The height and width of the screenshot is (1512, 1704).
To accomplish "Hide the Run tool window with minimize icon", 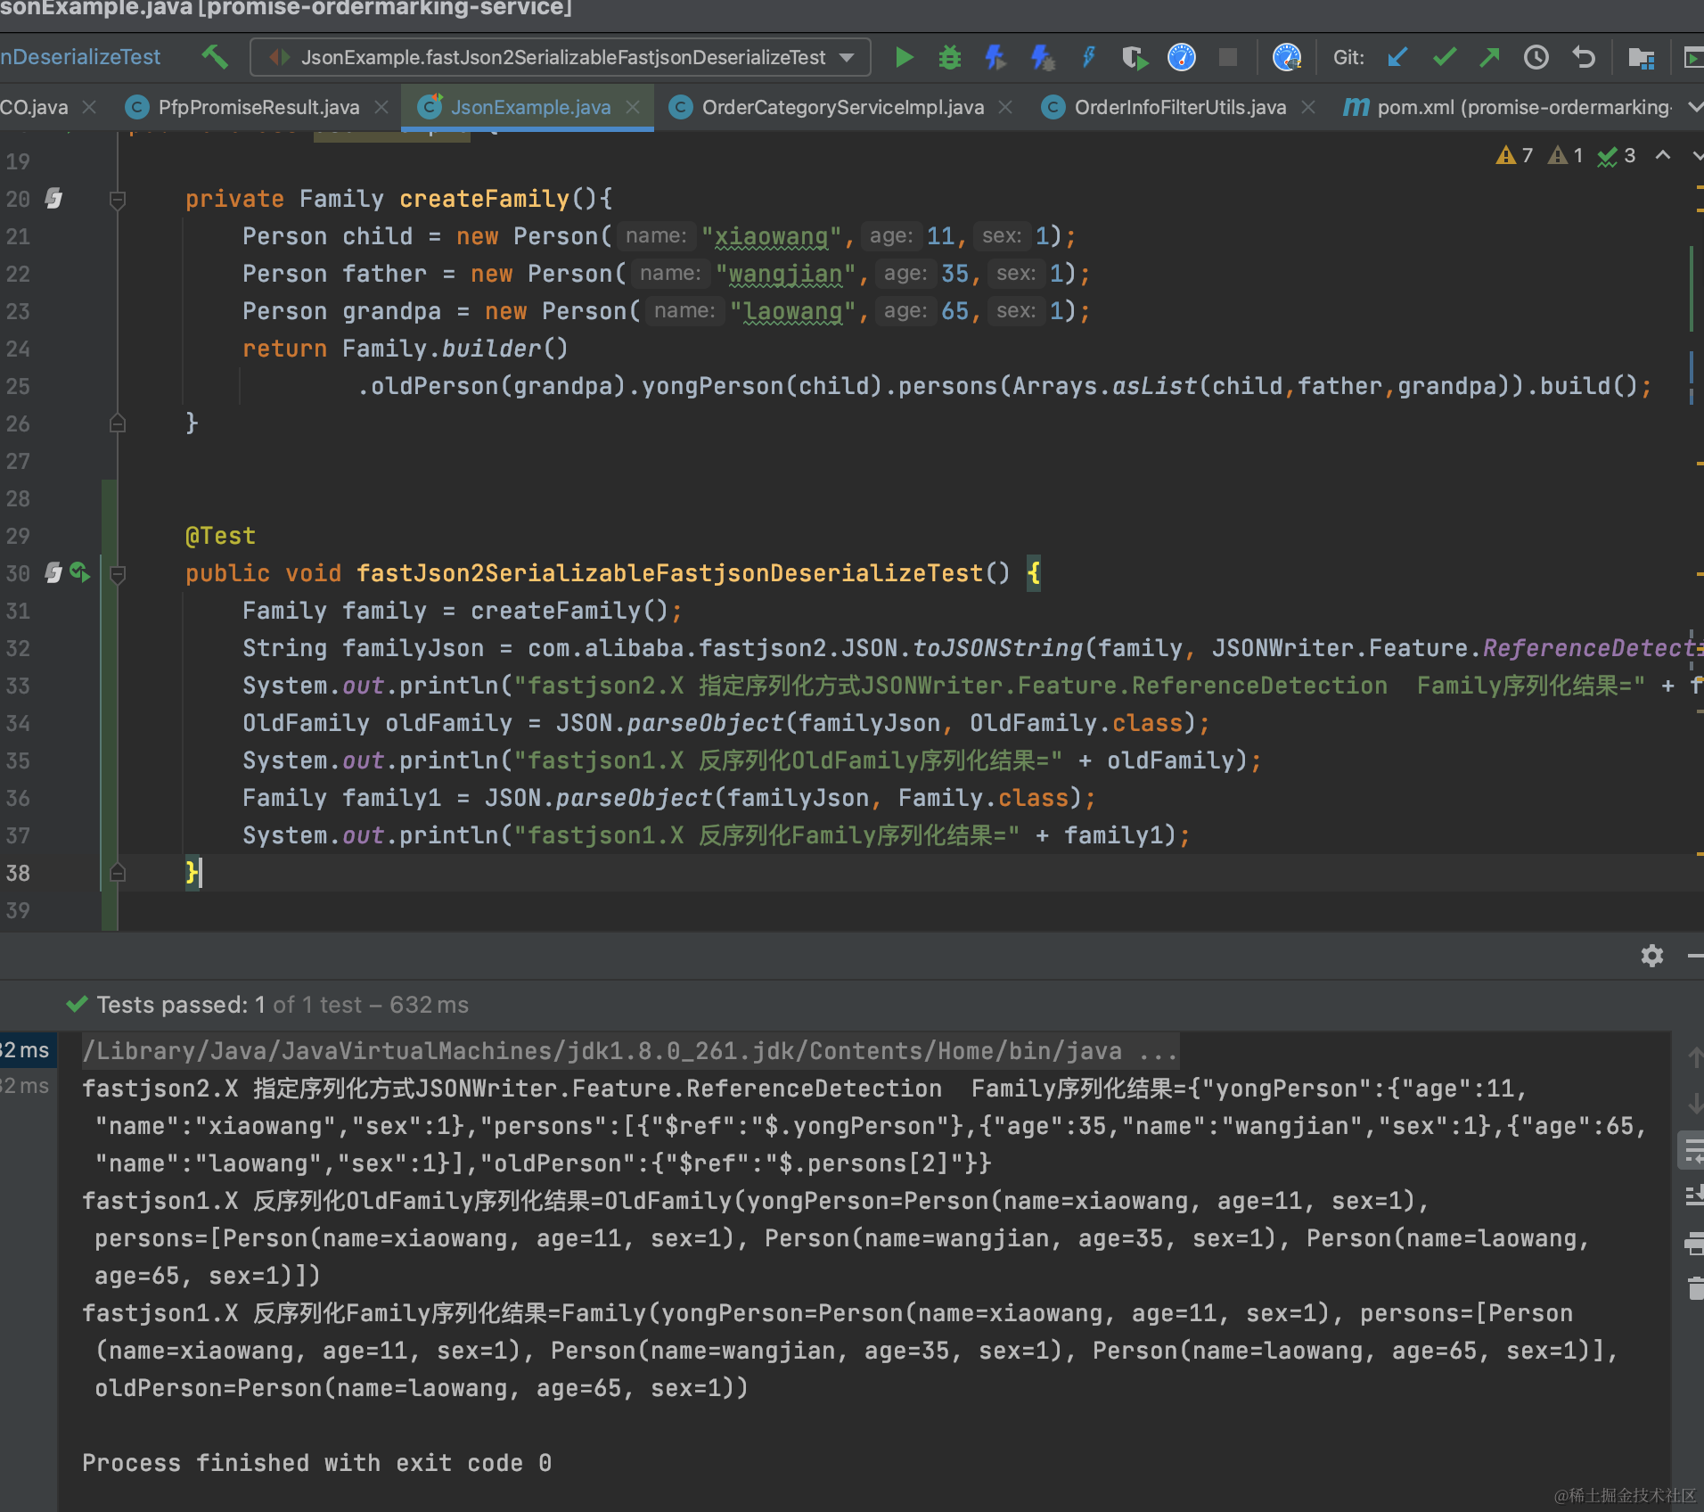I will tap(1695, 956).
